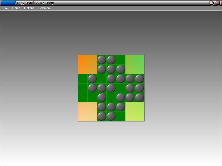This screenshot has width=222, height=166.
Task: Minimize the Logyx Pack window
Action: point(211,3)
